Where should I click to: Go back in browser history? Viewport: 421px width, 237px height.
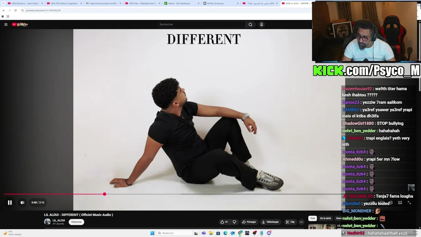pyautogui.click(x=4, y=10)
